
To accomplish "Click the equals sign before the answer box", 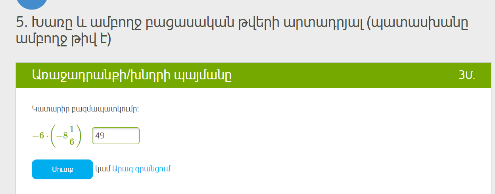I will (x=86, y=136).
